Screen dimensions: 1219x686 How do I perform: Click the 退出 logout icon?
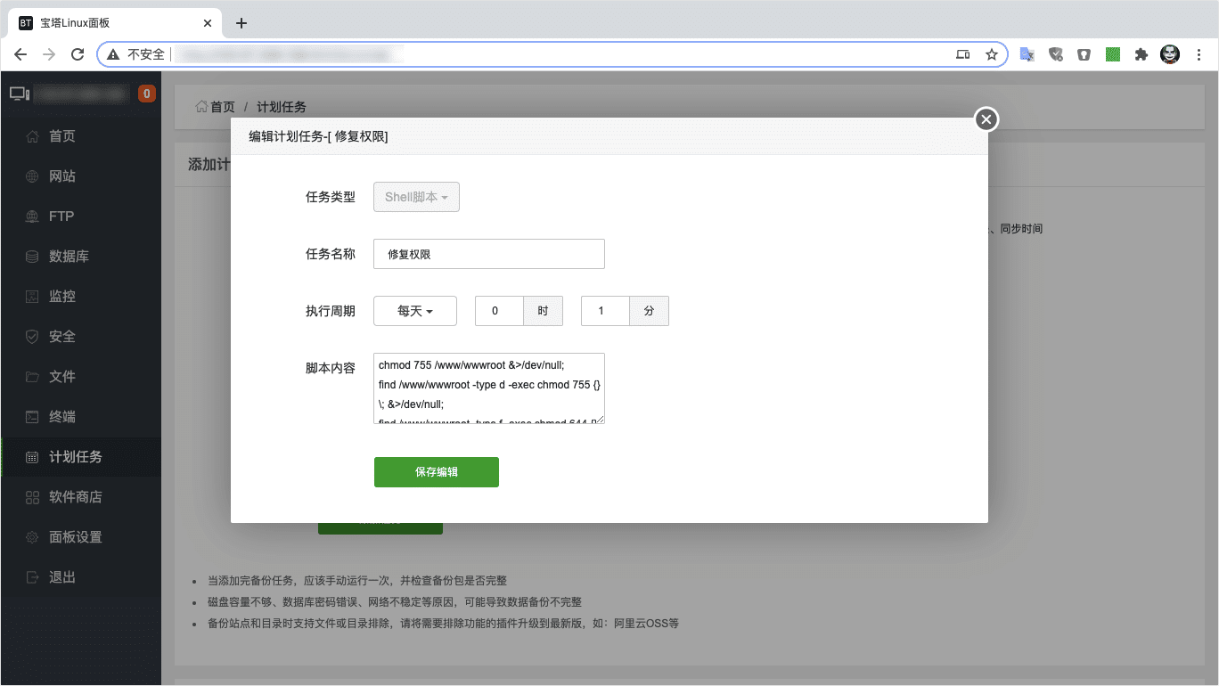coord(32,577)
